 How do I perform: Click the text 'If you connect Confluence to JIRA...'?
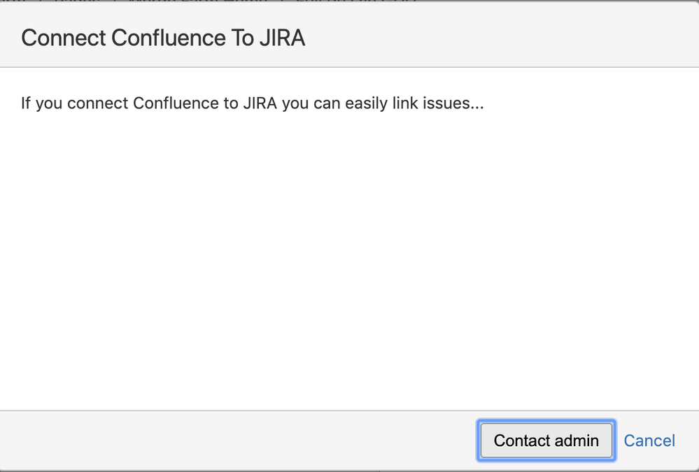click(x=253, y=103)
